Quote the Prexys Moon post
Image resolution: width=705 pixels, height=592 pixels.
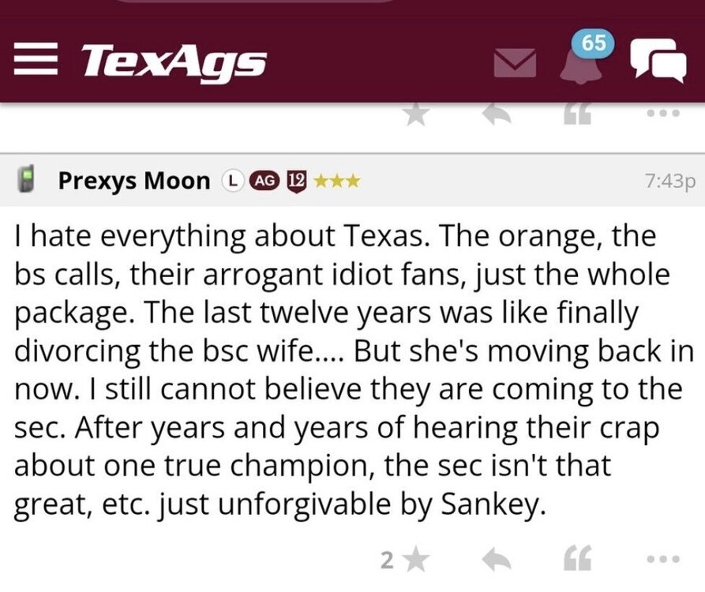579,560
